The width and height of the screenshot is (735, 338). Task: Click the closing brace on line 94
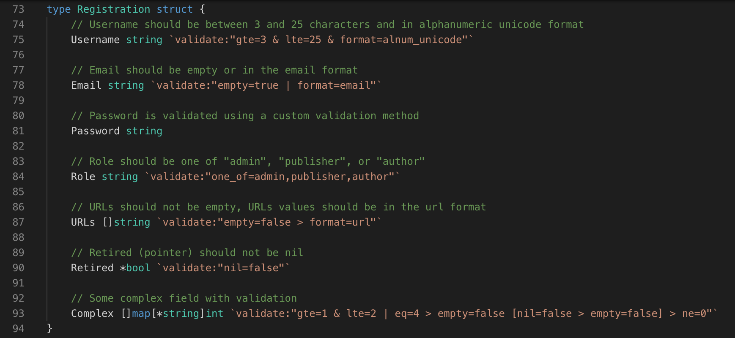tap(49, 328)
